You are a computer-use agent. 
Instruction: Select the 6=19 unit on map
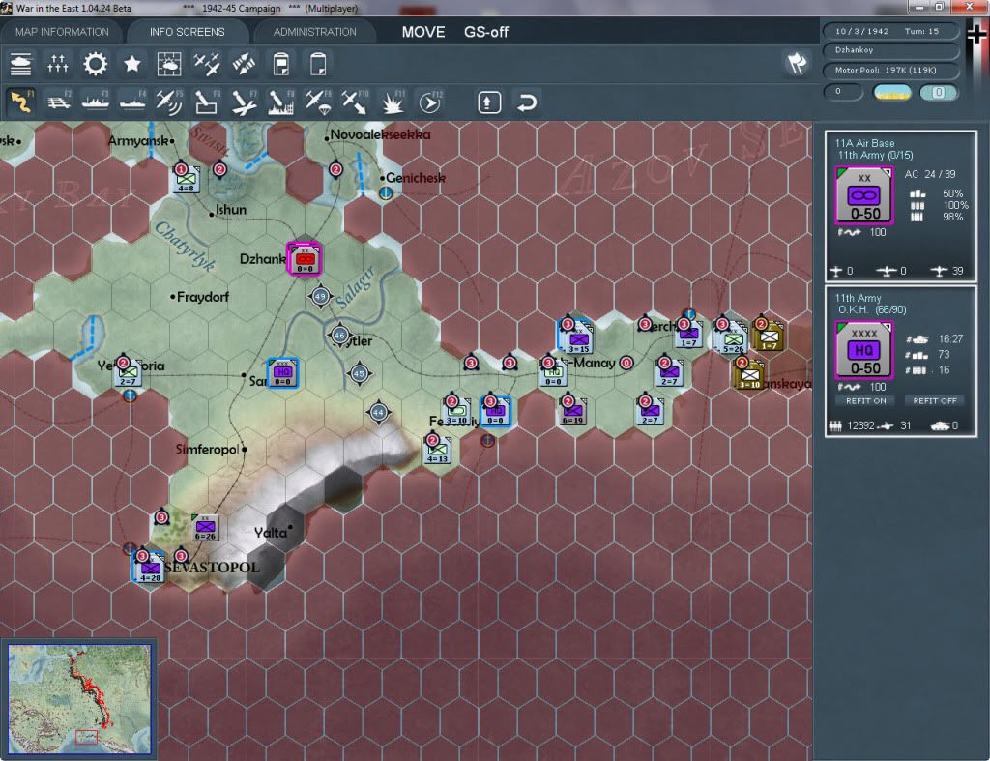click(x=572, y=411)
